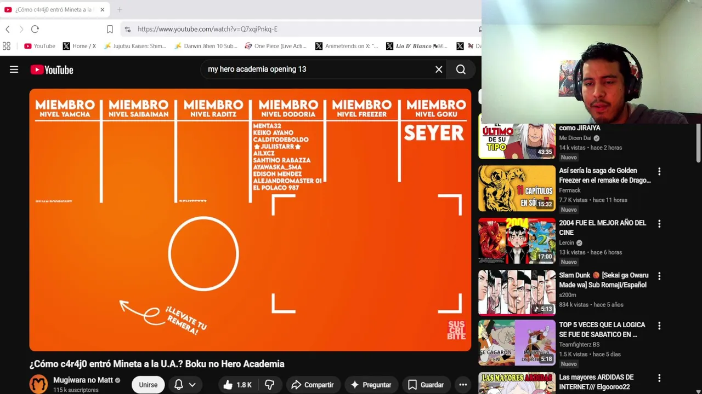Go back in browser history
This screenshot has height=394, width=702.
pyautogui.click(x=8, y=29)
